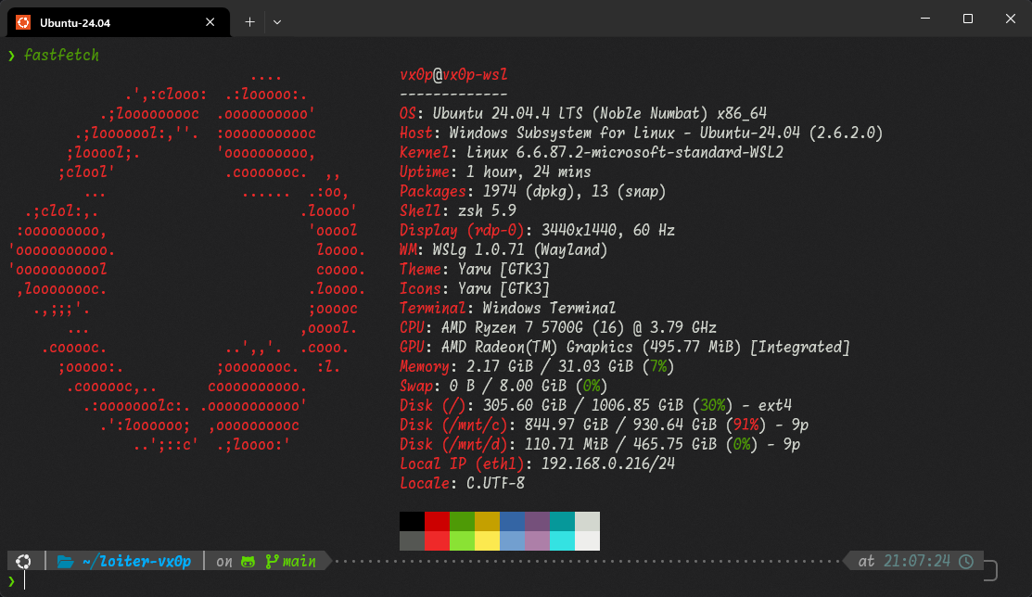Click the Theme value 'Yaru [GTK3]'
The image size is (1032, 597).
(x=503, y=269)
